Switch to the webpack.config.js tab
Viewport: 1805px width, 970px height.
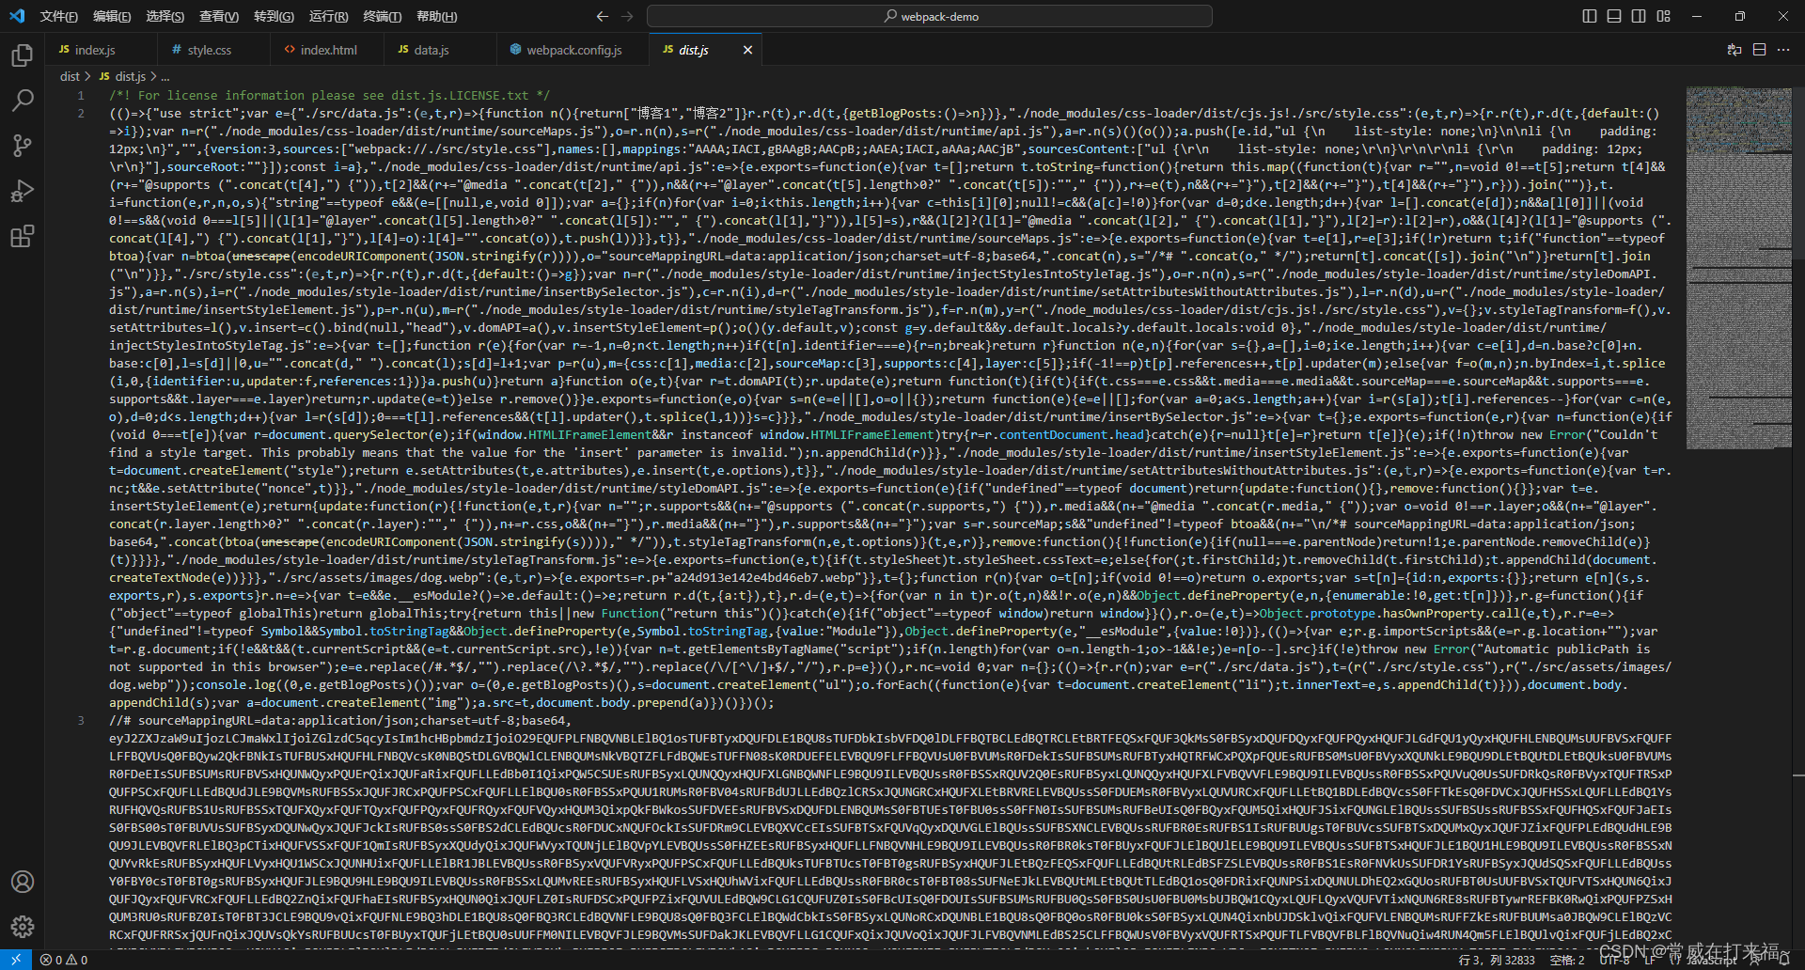pos(573,50)
